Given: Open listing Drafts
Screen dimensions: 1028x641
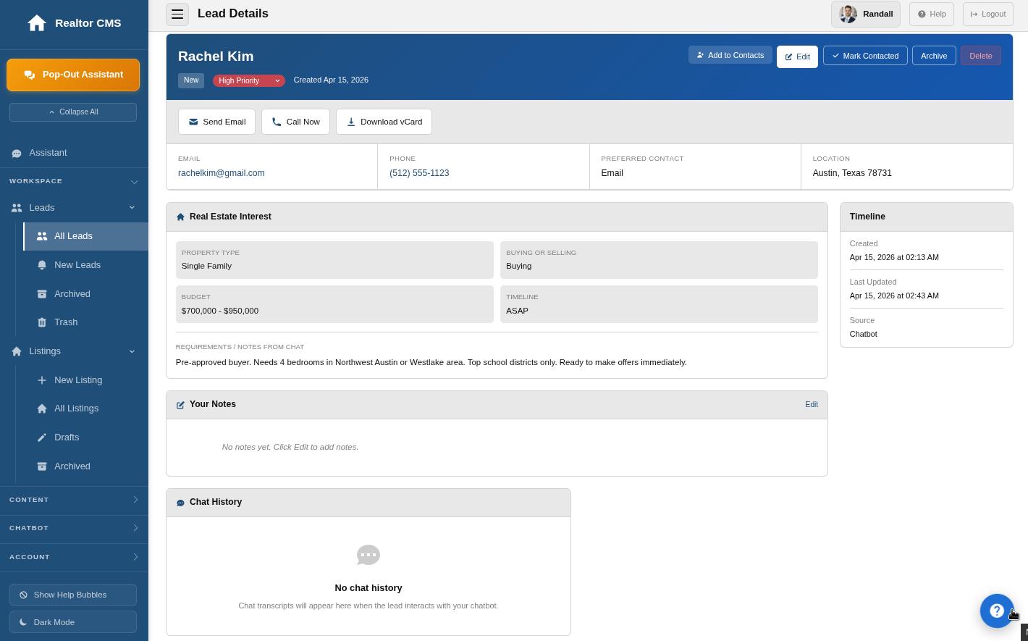Looking at the screenshot, I should (86, 437).
